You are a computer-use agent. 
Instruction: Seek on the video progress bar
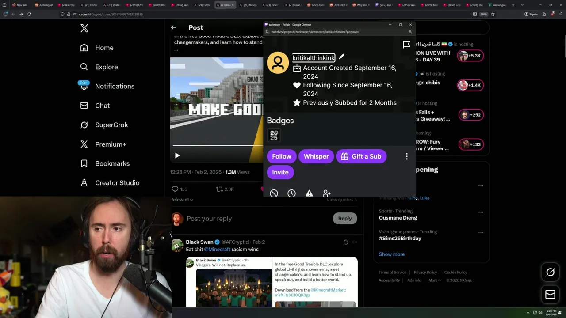218,145
